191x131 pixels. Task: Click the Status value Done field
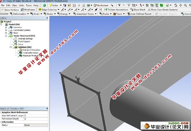(x=36, y=125)
